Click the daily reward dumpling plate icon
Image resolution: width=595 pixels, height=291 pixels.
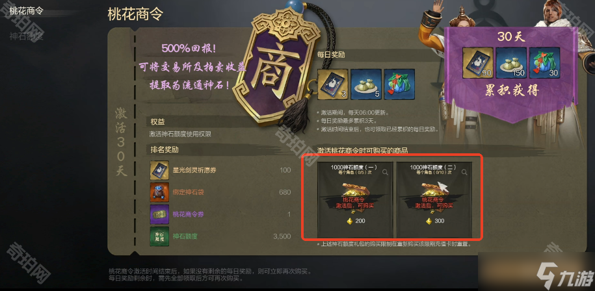tap(366, 84)
